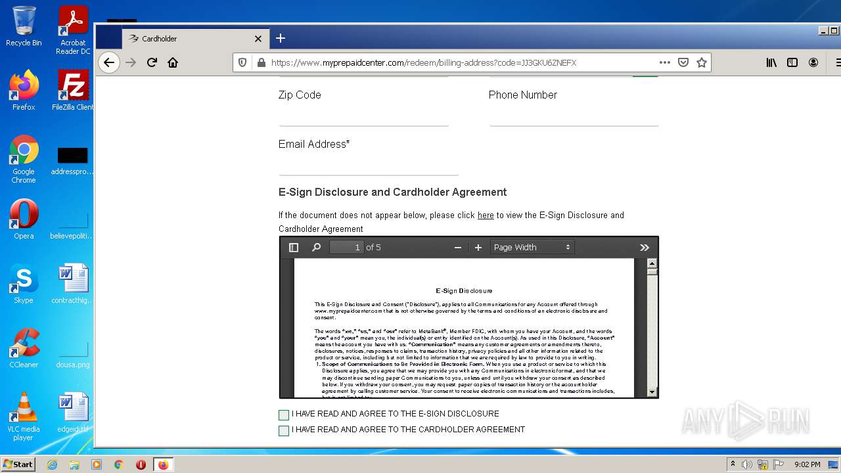Click 'here' link to view disclosure
The width and height of the screenshot is (841, 473).
486,215
